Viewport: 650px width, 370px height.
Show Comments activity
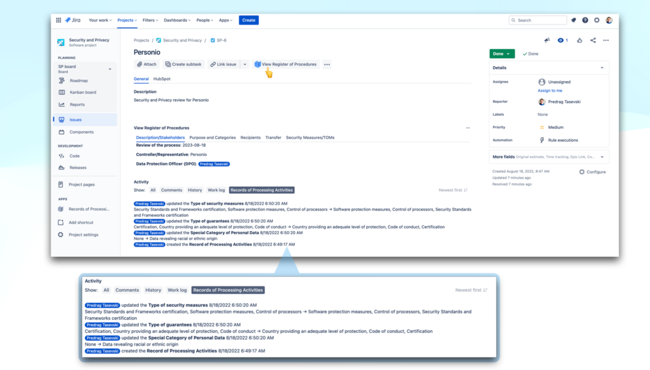point(172,190)
